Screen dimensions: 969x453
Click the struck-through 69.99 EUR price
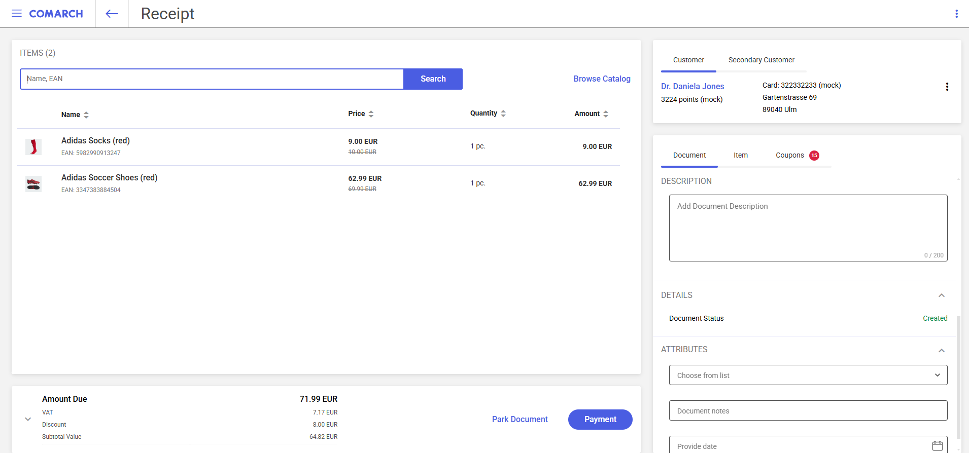click(x=362, y=189)
